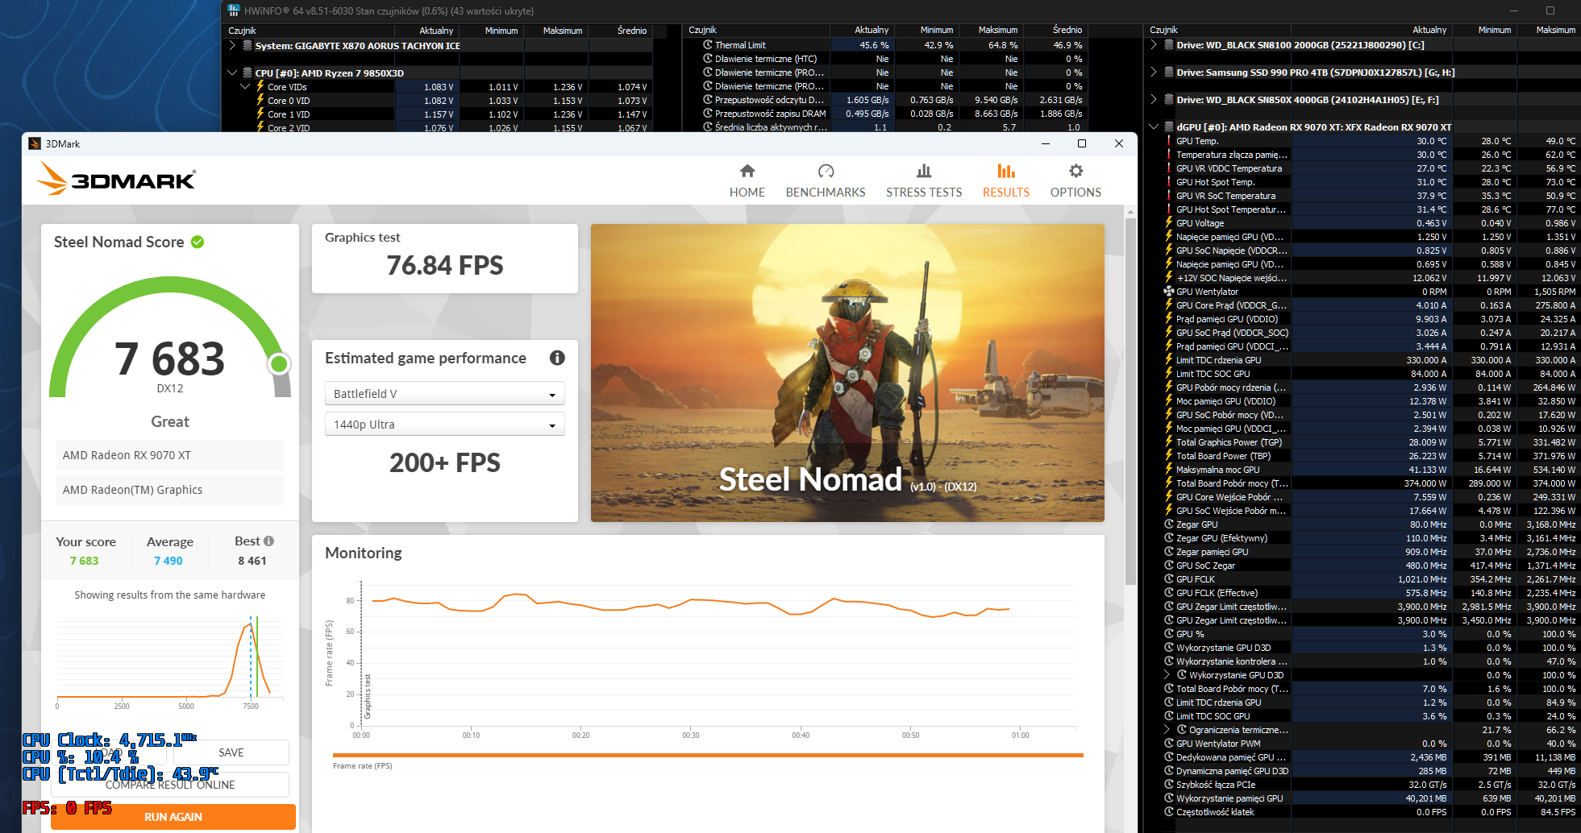The height and width of the screenshot is (833, 1581).
Task: Select the RESULTS tab
Action: point(1005,181)
